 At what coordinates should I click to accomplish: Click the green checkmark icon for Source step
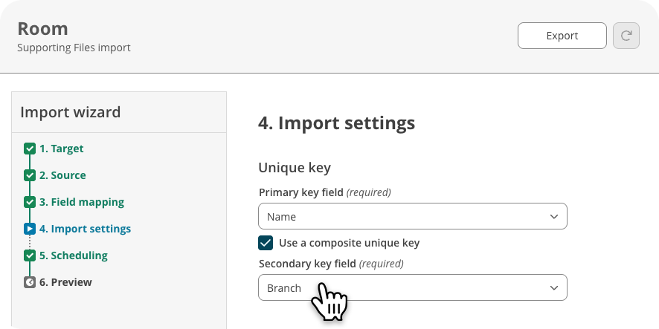[30, 175]
